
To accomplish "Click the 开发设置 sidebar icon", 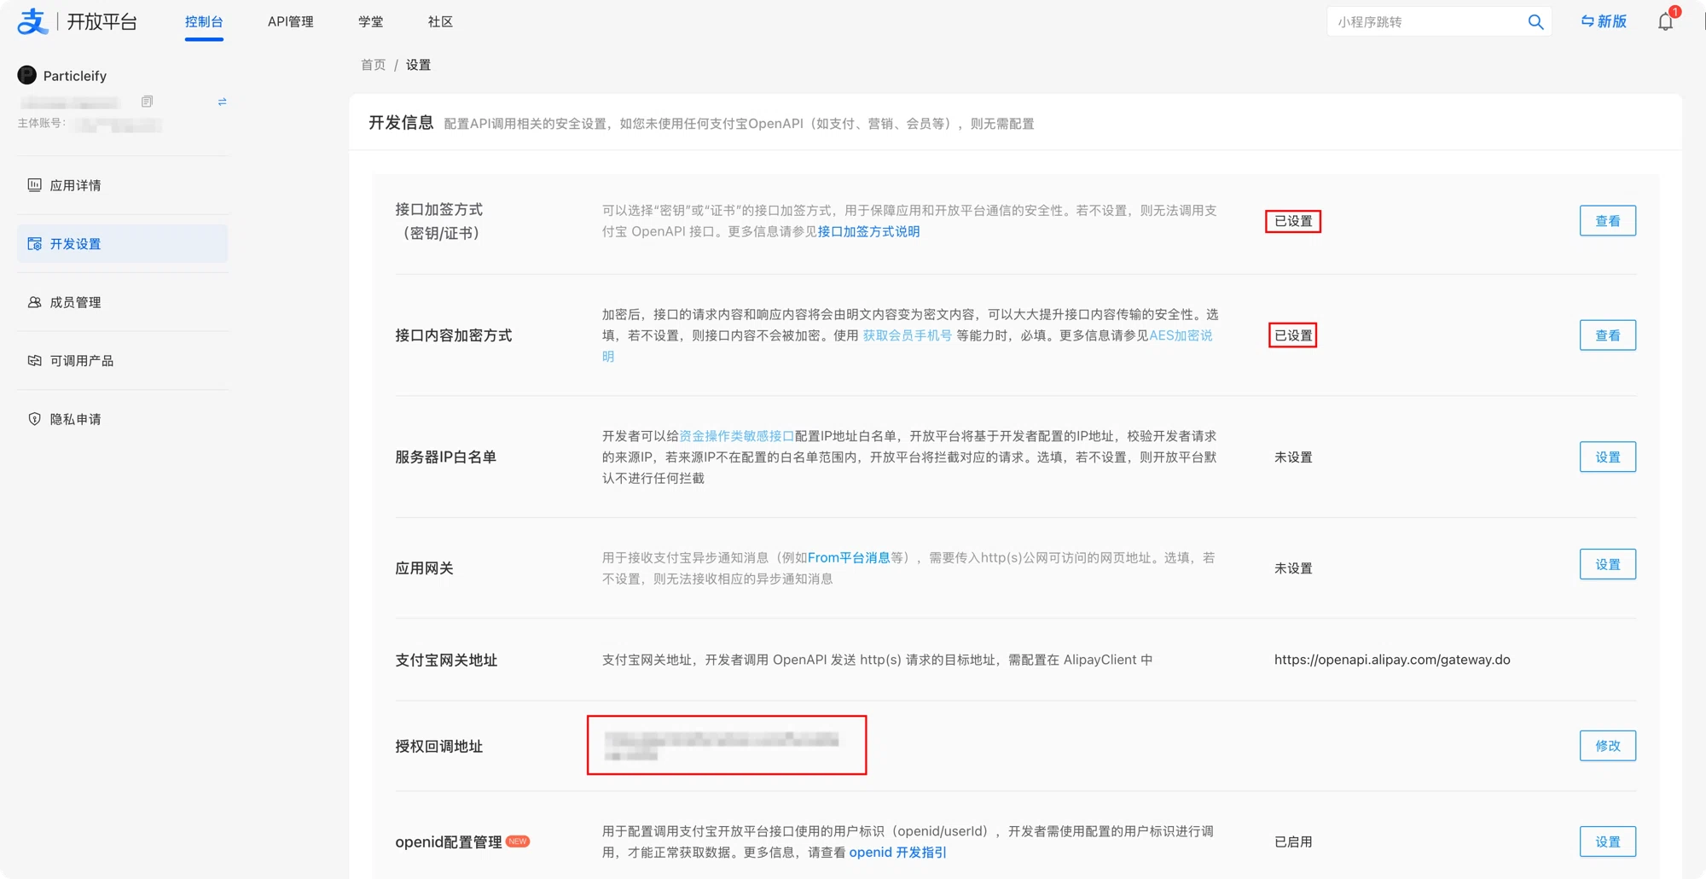I will [x=34, y=243].
